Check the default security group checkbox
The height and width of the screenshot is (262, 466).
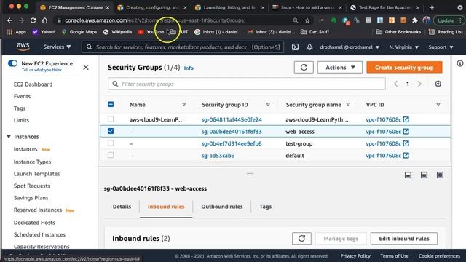click(111, 155)
